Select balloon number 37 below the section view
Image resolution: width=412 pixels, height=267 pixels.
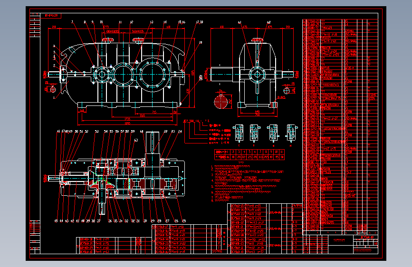click(99, 221)
